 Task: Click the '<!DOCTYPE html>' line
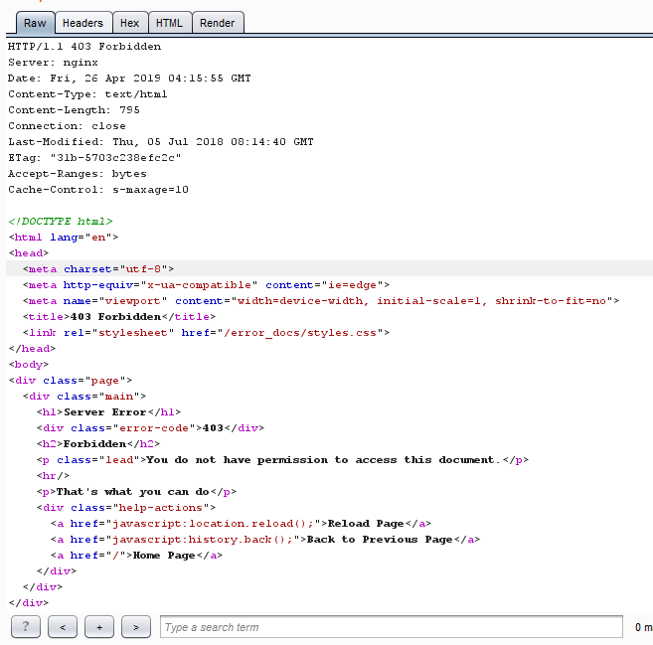[x=61, y=221]
